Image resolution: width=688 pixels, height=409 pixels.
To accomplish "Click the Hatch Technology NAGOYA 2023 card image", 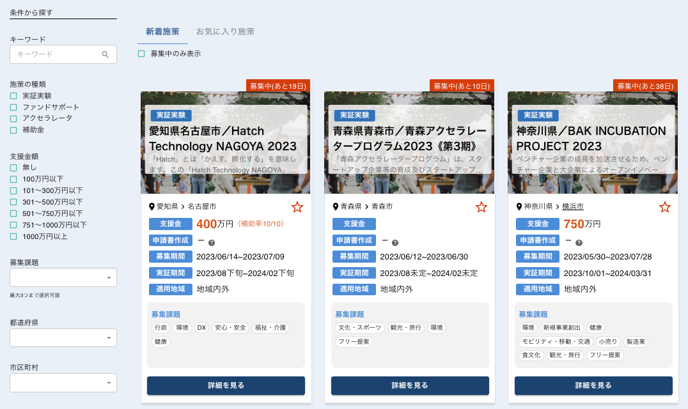I will (x=226, y=143).
